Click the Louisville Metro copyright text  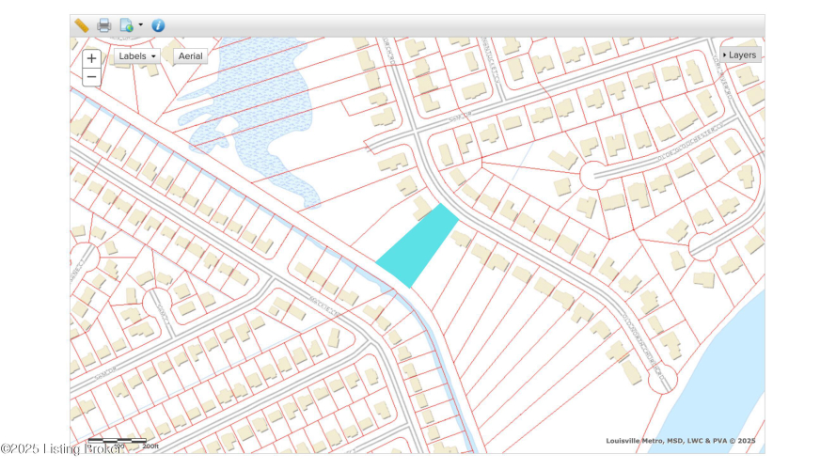[680, 441]
